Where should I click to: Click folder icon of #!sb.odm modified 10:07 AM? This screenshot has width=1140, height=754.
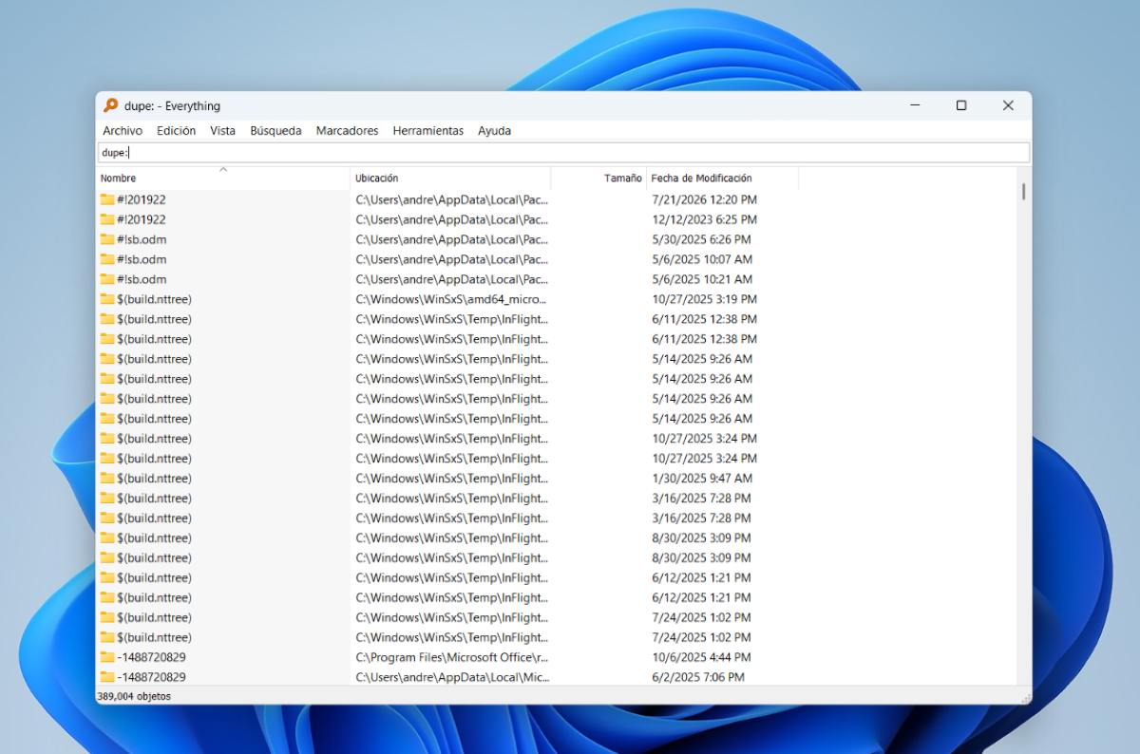point(107,259)
